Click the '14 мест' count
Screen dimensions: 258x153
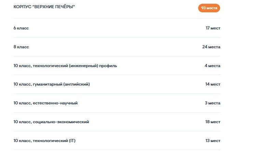[x=213, y=84]
